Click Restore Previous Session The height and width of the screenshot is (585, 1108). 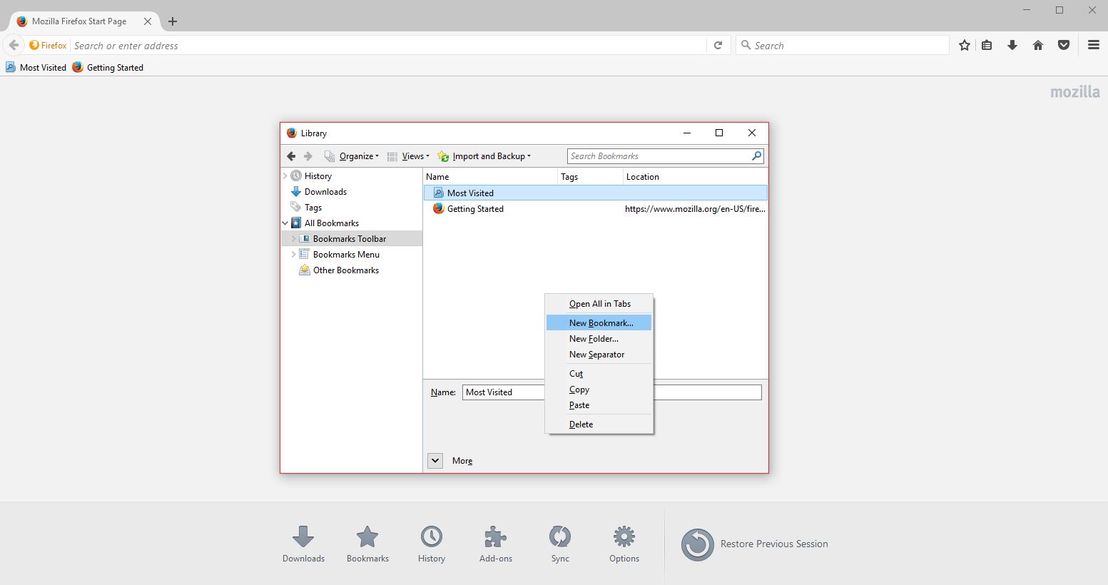773,544
